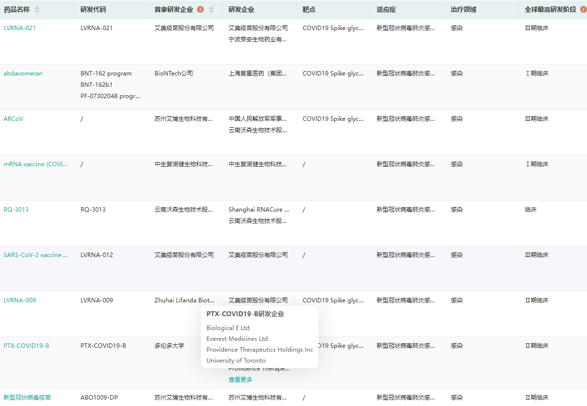Click 查看更多 under PTX-COVID19-B companies
This screenshot has height=406, width=587.
pos(240,379)
